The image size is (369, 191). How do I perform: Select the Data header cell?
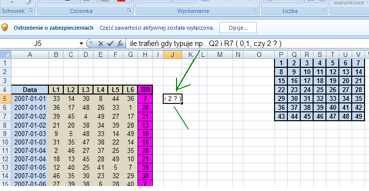point(30,90)
